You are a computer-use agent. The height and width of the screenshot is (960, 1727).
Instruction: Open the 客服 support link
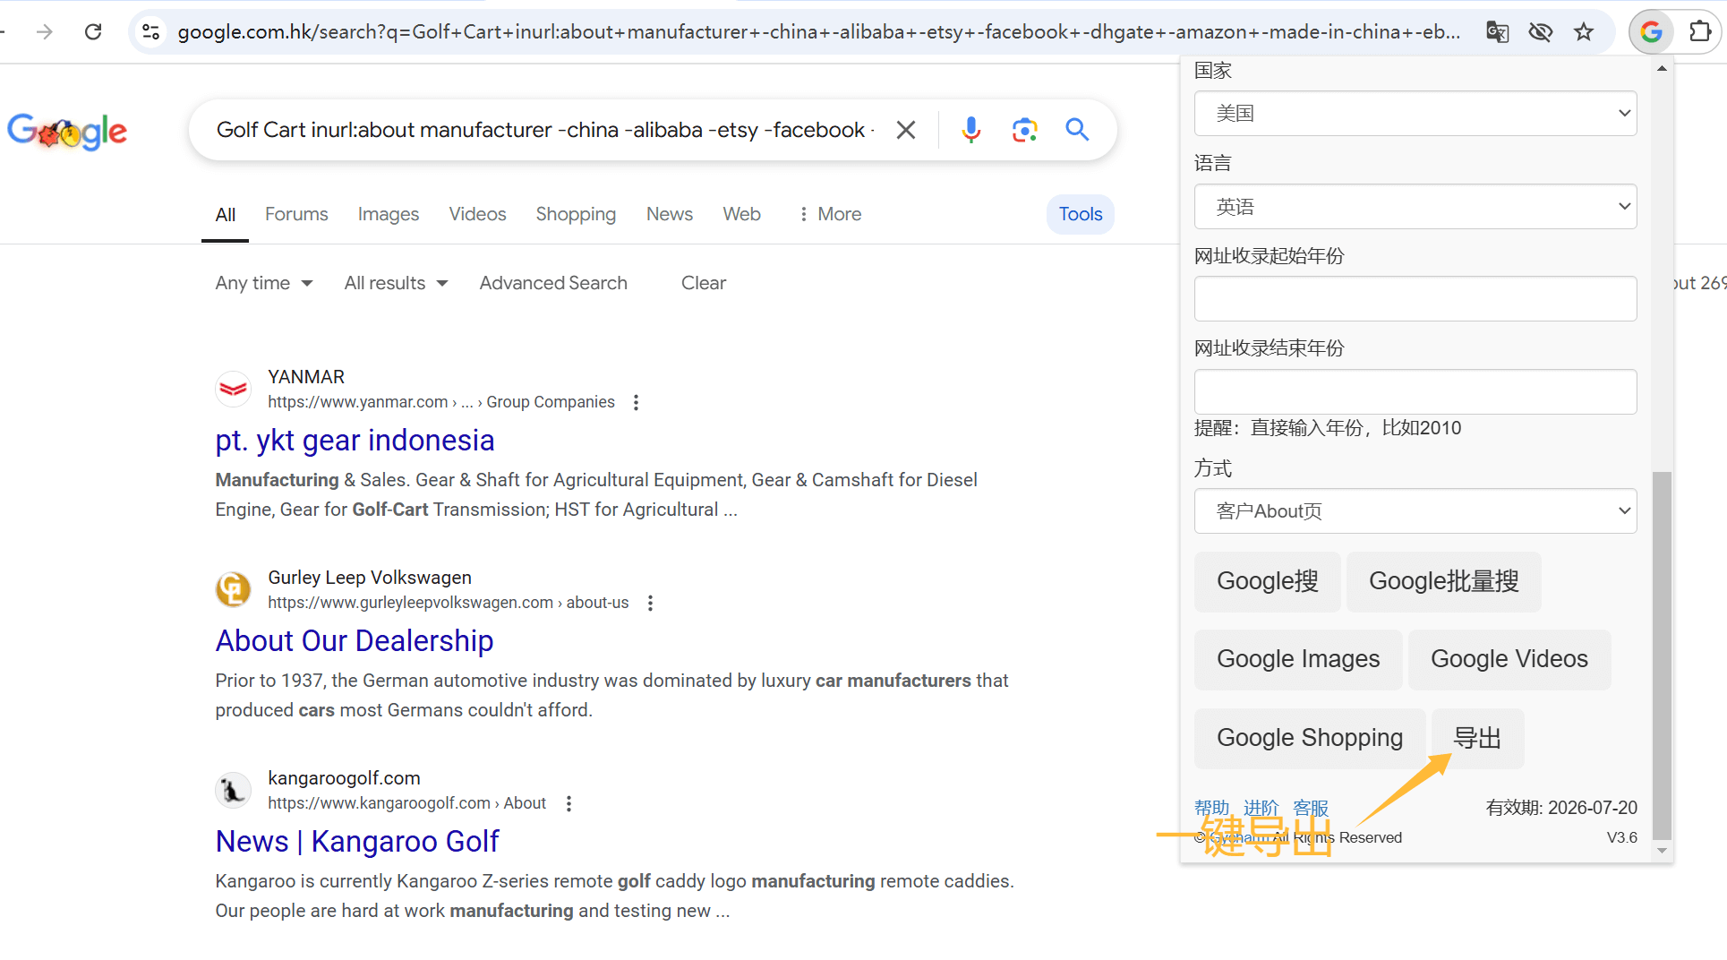point(1311,808)
